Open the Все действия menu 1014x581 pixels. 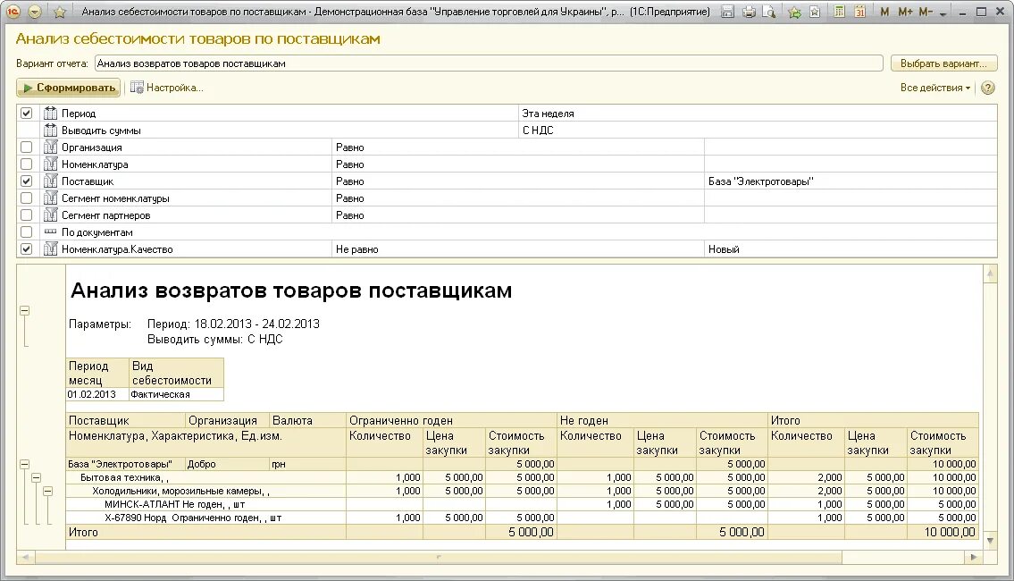(x=935, y=88)
